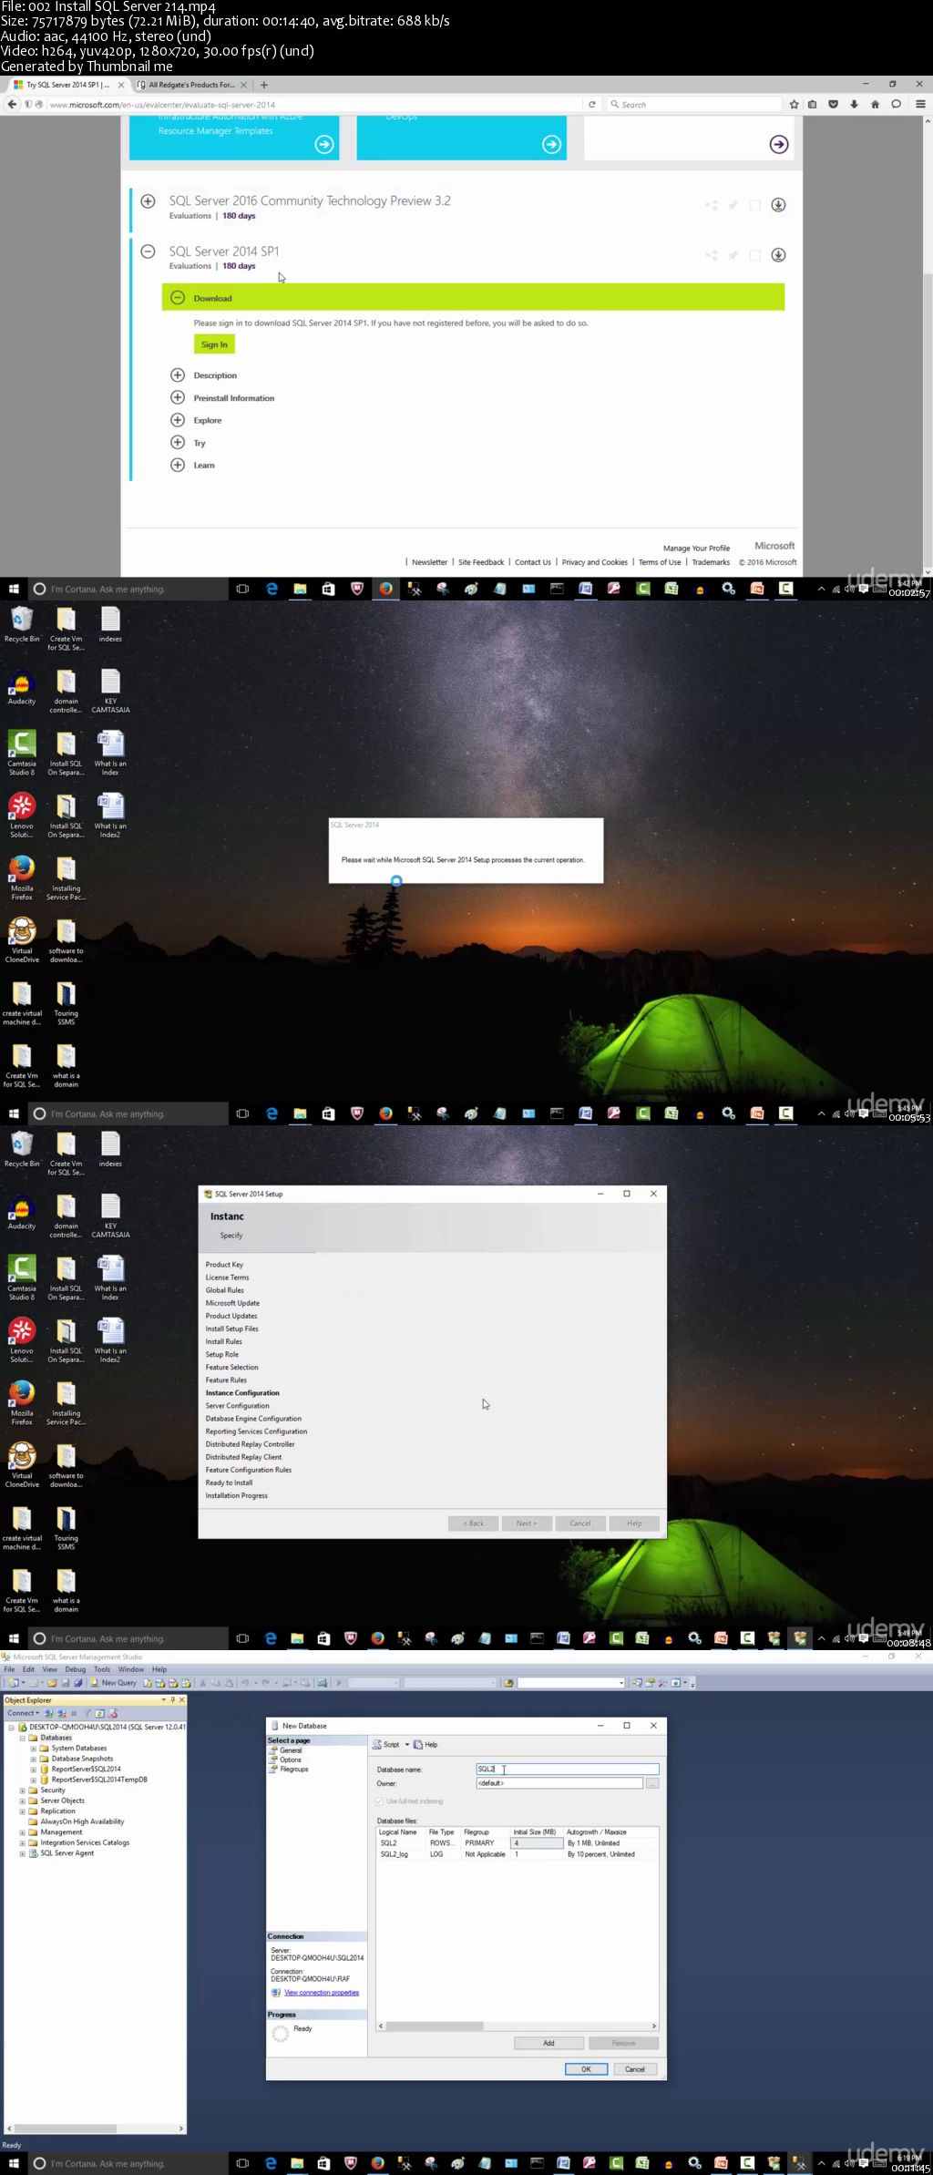Go back using Firefox's back arrow
933x2175 pixels.
pyautogui.click(x=12, y=105)
